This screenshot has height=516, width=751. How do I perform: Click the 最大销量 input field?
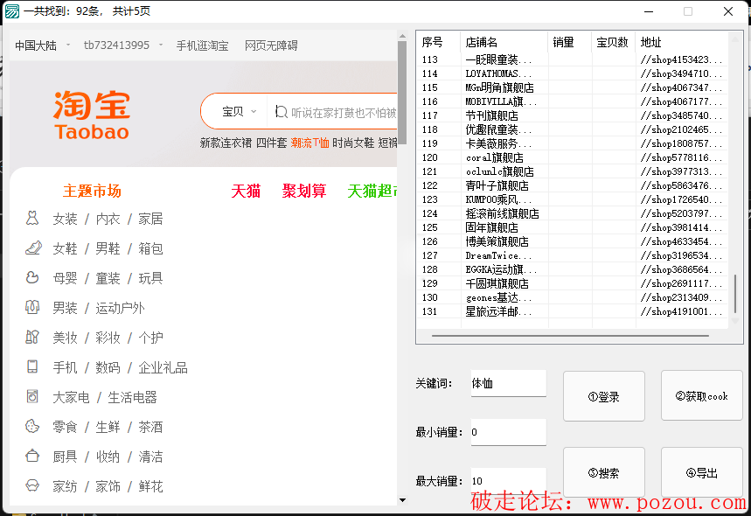tap(509, 480)
